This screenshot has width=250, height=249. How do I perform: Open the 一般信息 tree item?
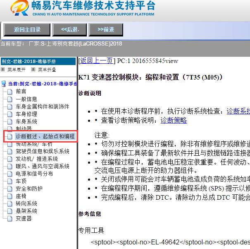(x=26, y=99)
